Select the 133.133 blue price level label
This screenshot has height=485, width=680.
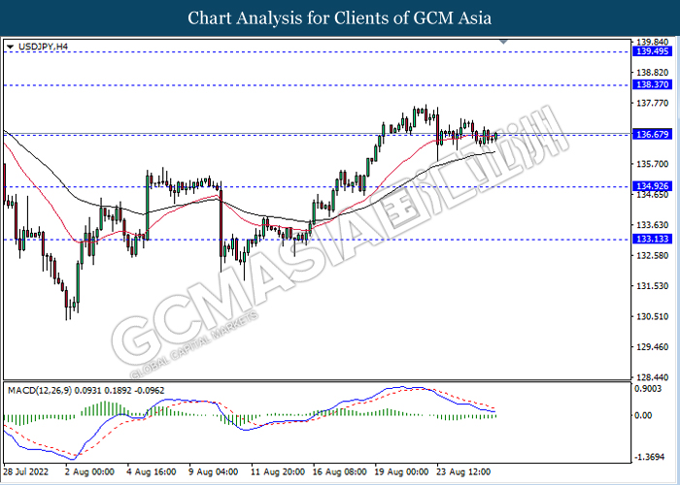pos(653,239)
